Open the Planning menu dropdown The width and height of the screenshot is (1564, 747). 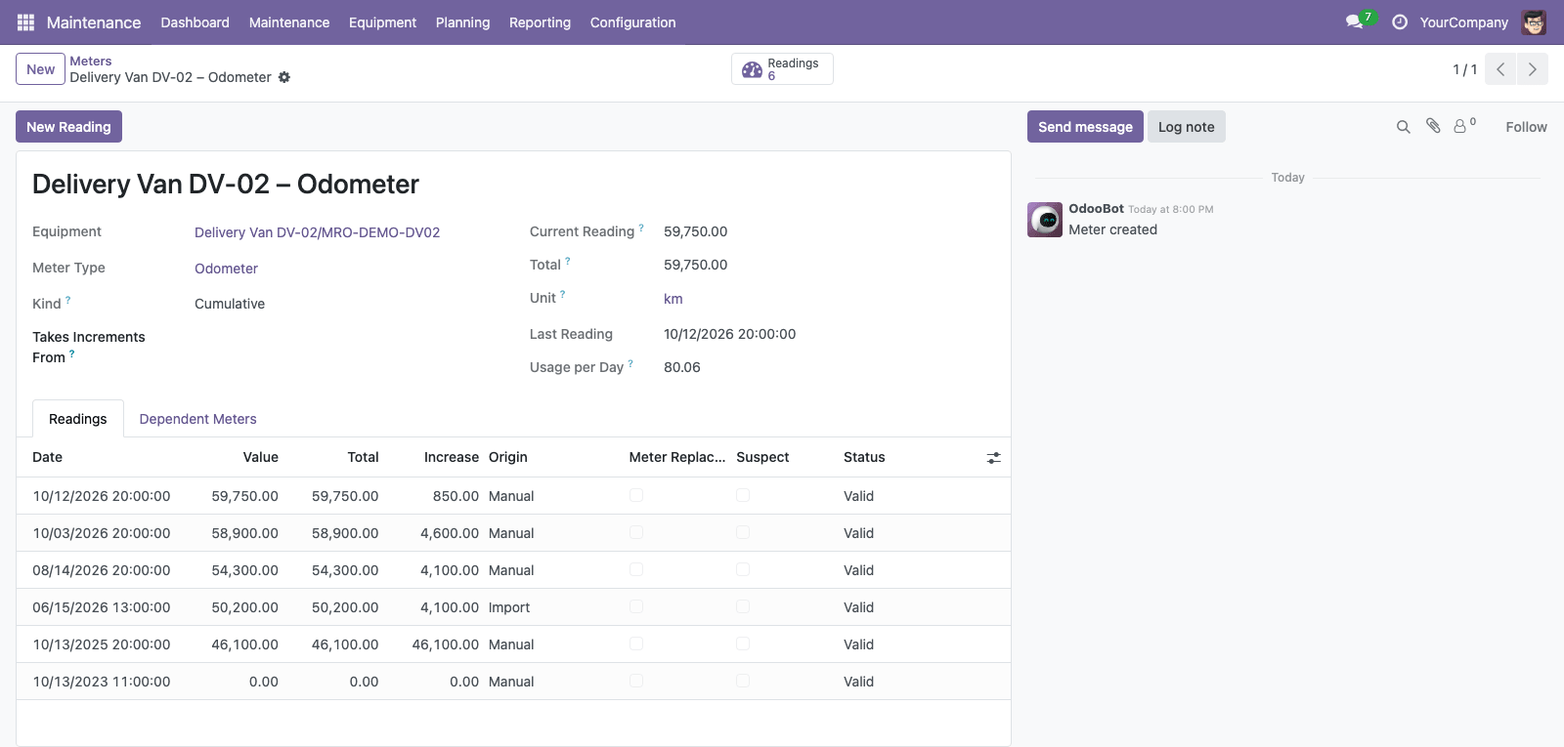click(462, 22)
